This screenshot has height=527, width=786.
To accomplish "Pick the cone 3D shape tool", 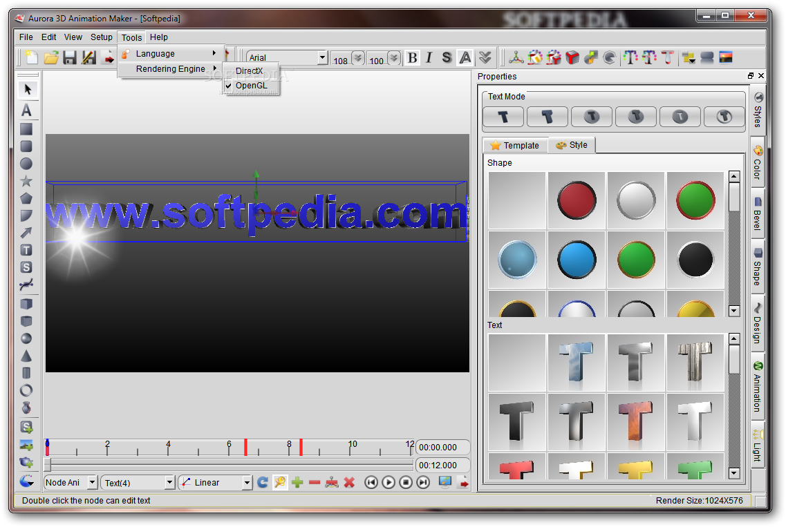I will pyautogui.click(x=26, y=356).
